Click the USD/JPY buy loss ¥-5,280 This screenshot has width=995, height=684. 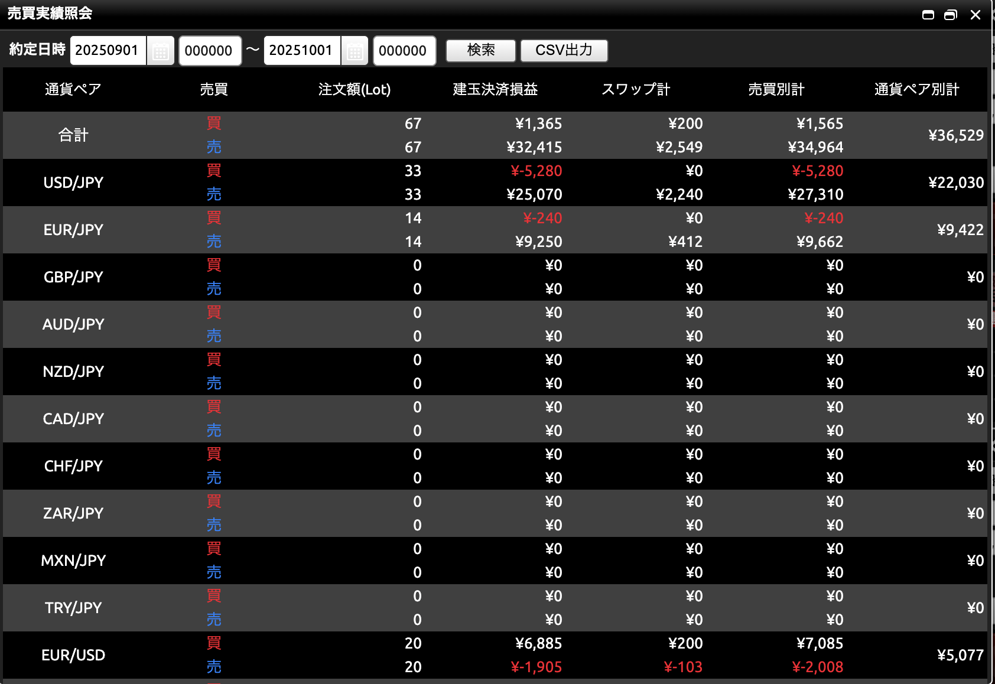536,171
